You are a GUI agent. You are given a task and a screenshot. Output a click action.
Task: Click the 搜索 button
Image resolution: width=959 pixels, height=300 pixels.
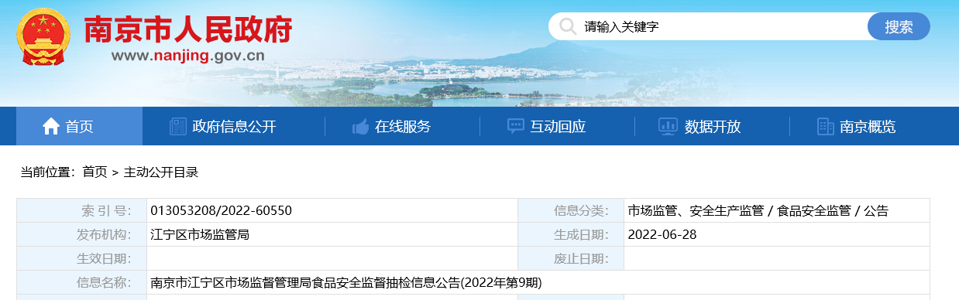(x=899, y=27)
